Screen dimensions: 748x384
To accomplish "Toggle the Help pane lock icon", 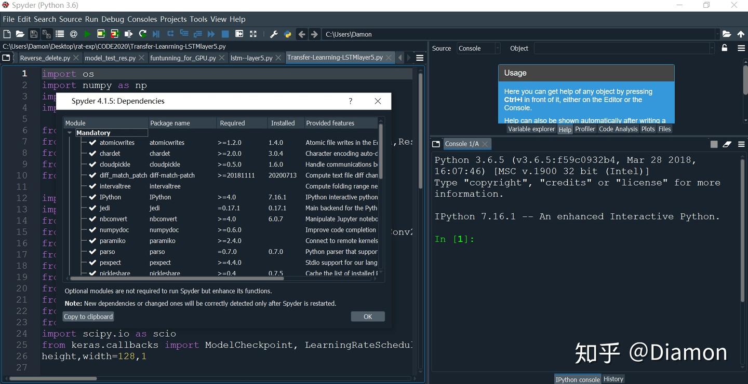I will (725, 48).
